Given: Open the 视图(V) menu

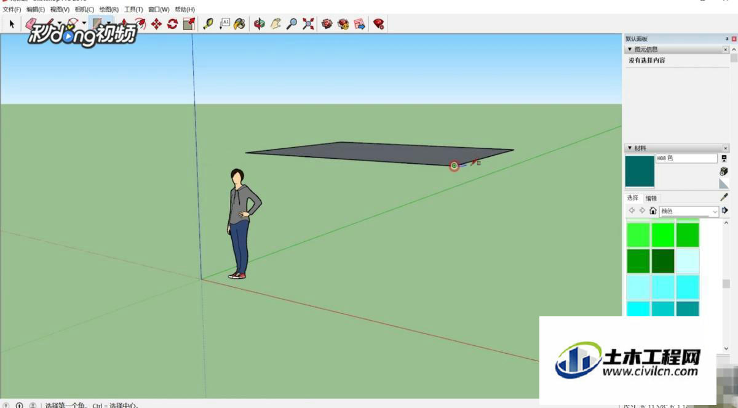Looking at the screenshot, I should tap(60, 10).
